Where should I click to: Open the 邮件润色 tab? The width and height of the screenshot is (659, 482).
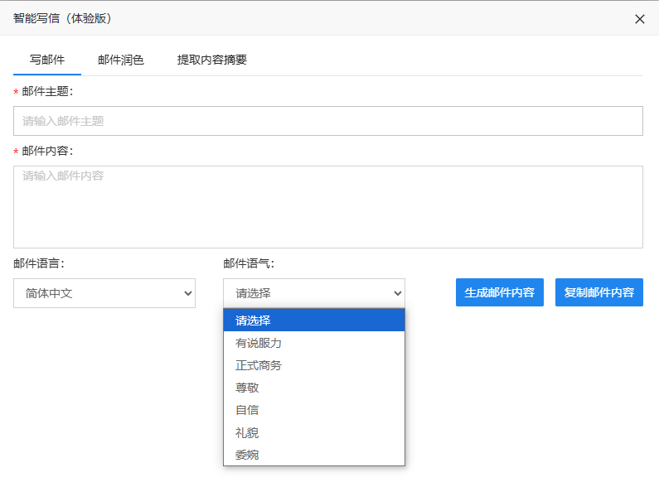tap(121, 60)
